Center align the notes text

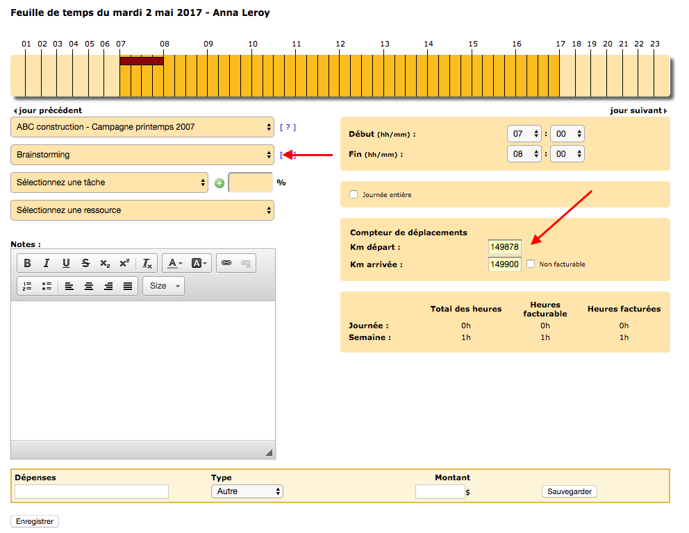pyautogui.click(x=89, y=286)
